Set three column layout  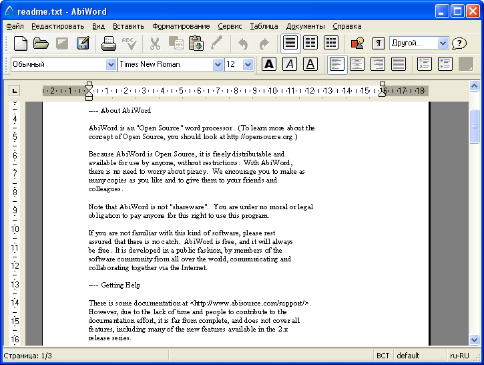tap(331, 43)
